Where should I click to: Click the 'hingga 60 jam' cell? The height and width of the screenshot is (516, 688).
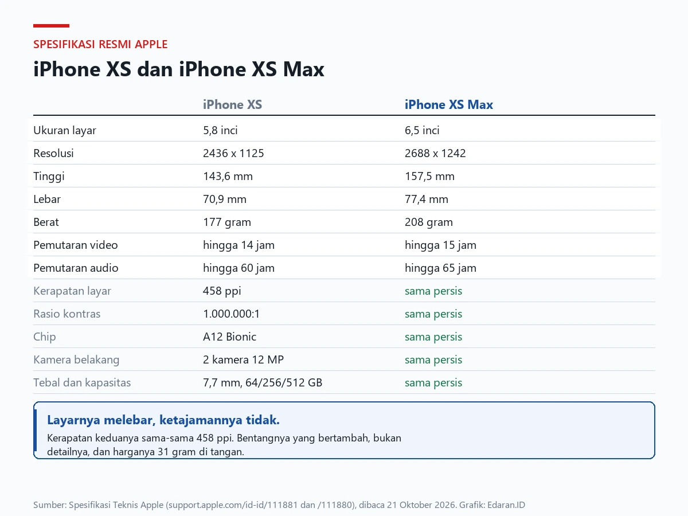tap(239, 268)
